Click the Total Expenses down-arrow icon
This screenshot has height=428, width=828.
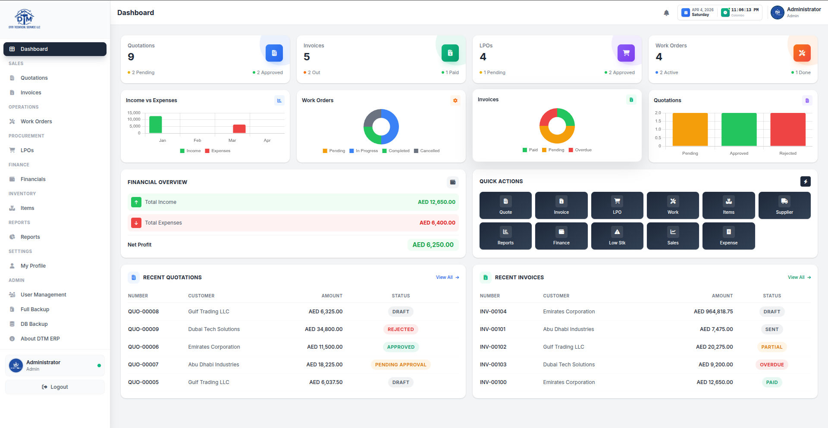click(136, 223)
